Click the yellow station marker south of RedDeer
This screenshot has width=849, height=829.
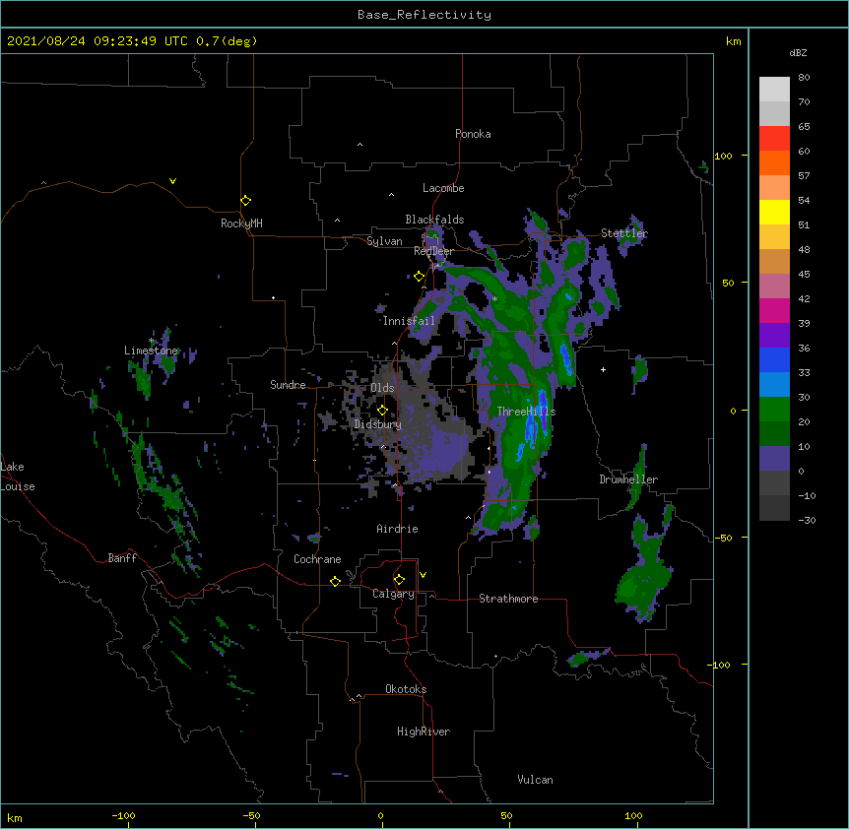pyautogui.click(x=419, y=277)
